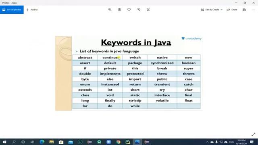Open Zoom app from taskbar
Viewport: 258px width, 145px height.
click(x=108, y=142)
